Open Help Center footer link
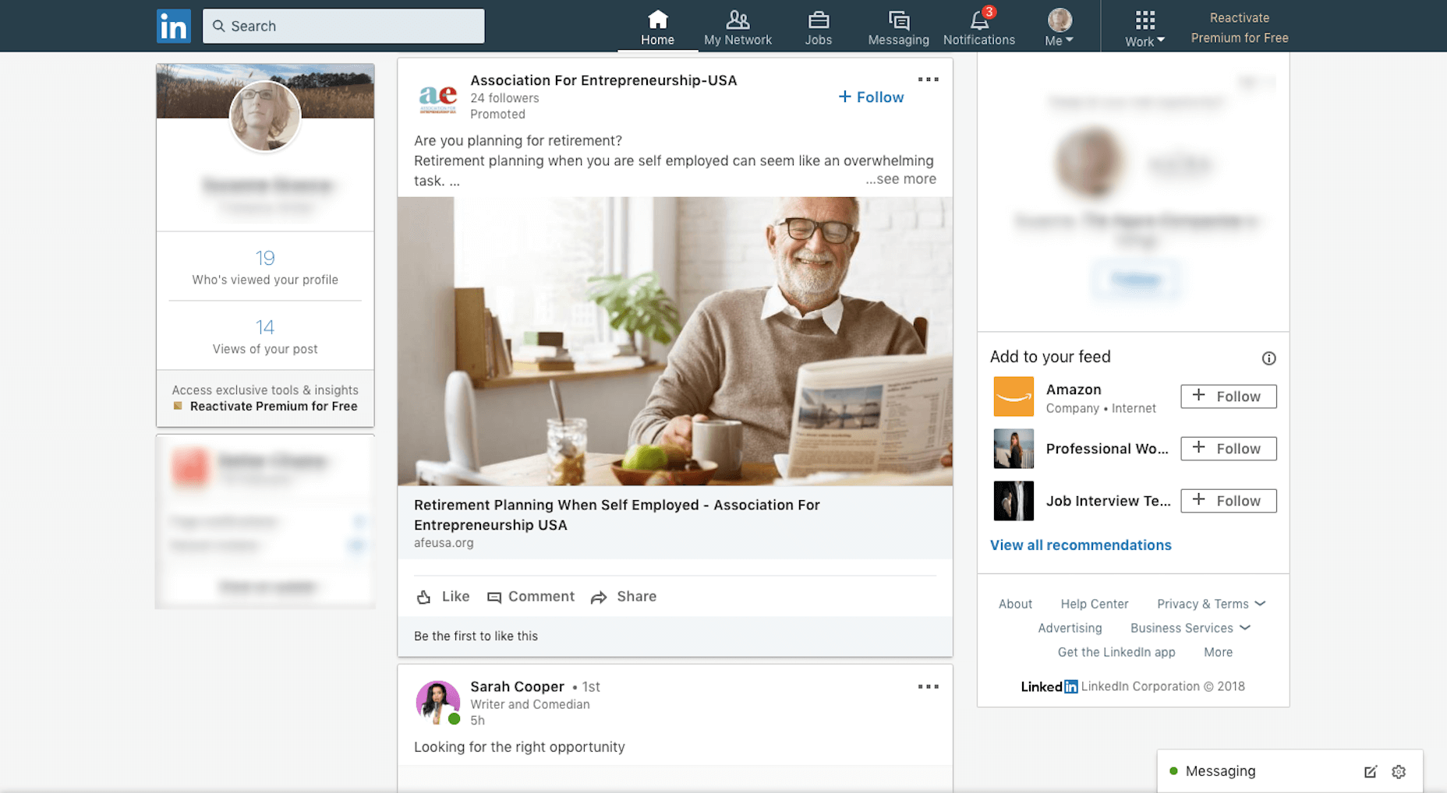This screenshot has width=1447, height=793. (x=1094, y=604)
